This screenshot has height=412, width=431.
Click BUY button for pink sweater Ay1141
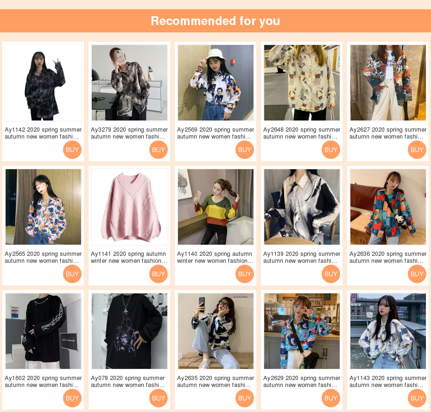click(x=158, y=274)
